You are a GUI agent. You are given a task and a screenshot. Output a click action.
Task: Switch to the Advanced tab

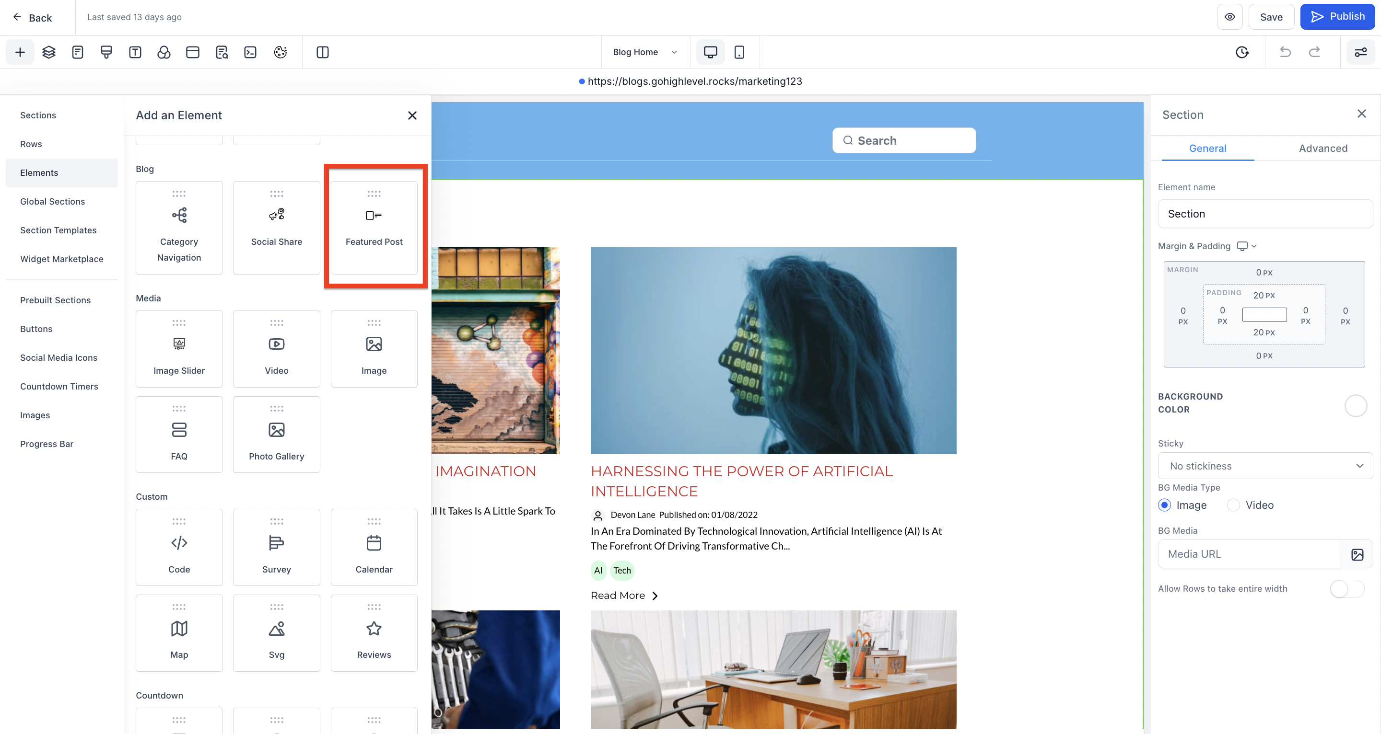point(1322,149)
